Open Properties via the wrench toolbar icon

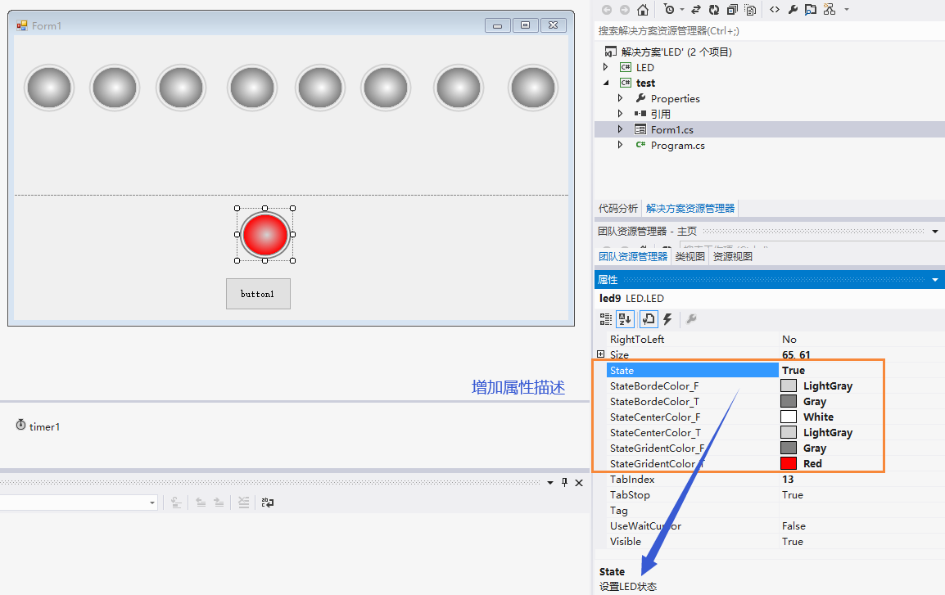(793, 10)
